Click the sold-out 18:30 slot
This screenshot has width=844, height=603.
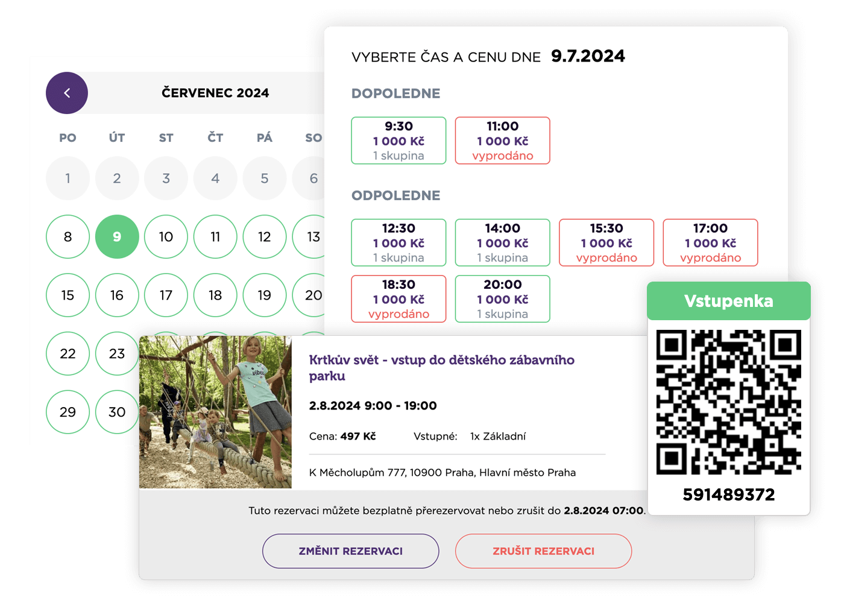click(398, 298)
